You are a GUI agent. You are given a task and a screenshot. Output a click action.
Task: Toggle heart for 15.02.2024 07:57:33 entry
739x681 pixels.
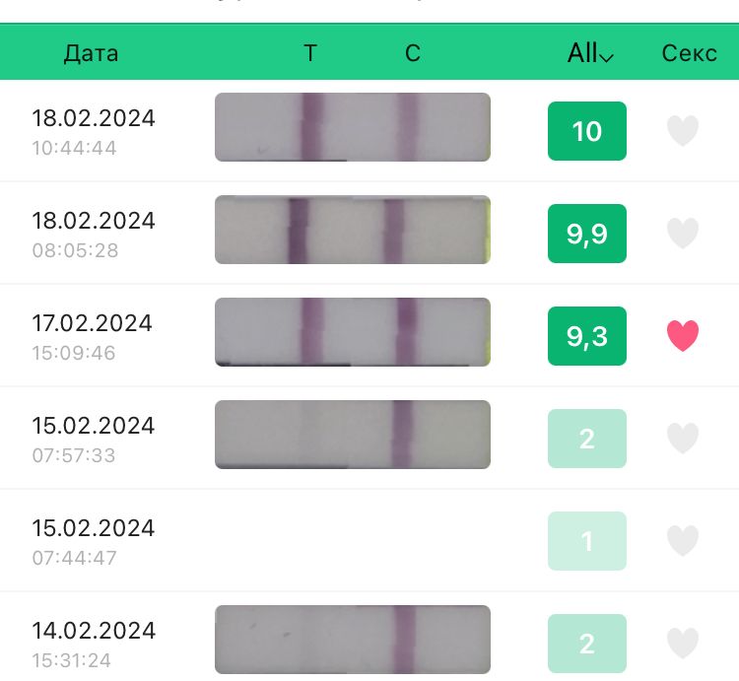(x=683, y=439)
